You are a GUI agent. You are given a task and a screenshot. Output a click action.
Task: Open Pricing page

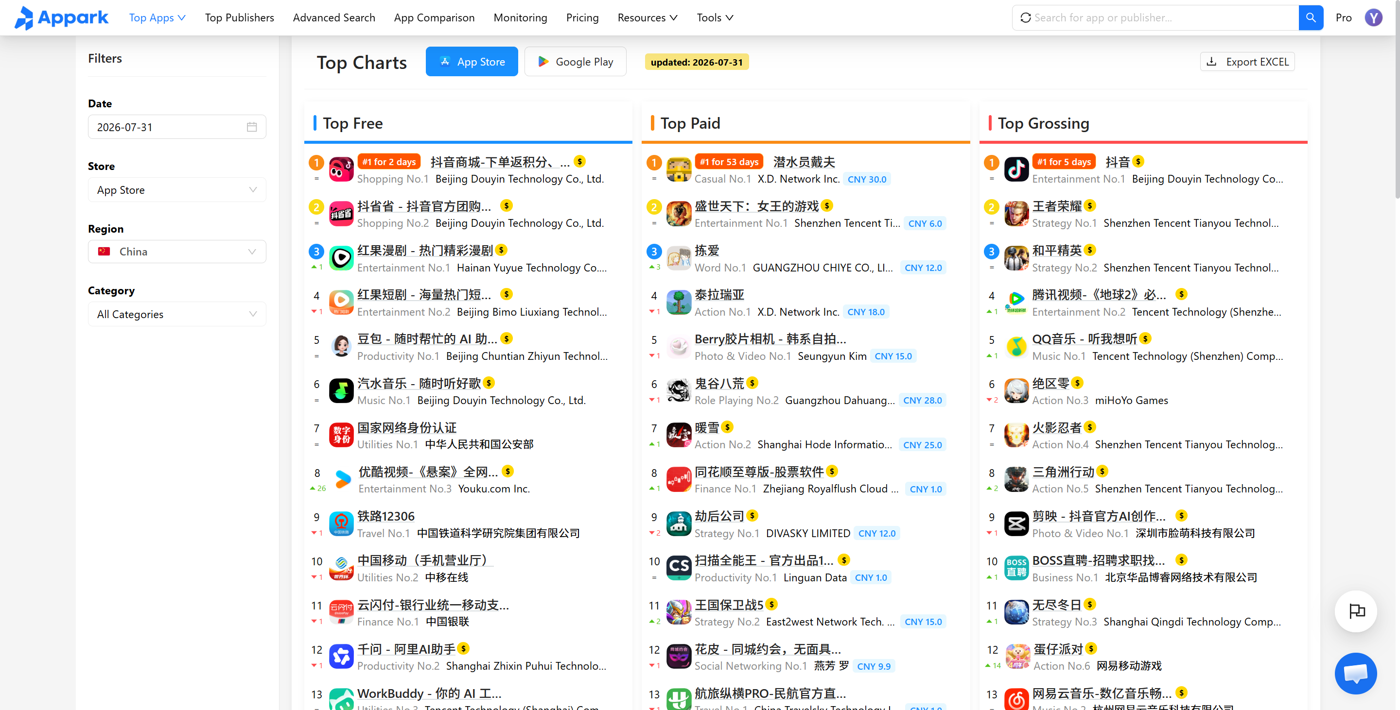tap(582, 17)
